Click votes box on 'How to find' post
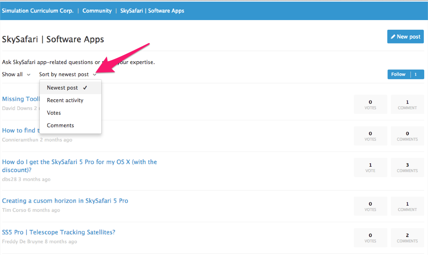Image resolution: width=428 pixels, height=255 pixels. click(x=370, y=136)
